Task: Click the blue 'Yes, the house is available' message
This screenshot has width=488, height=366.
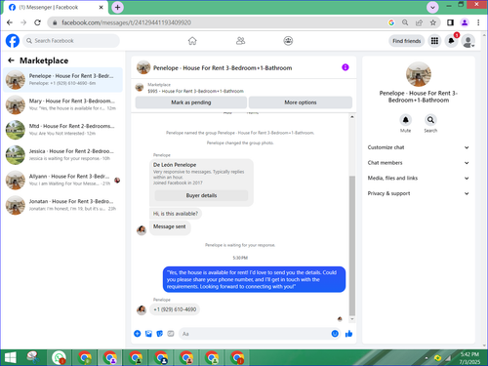Action: pos(254,279)
